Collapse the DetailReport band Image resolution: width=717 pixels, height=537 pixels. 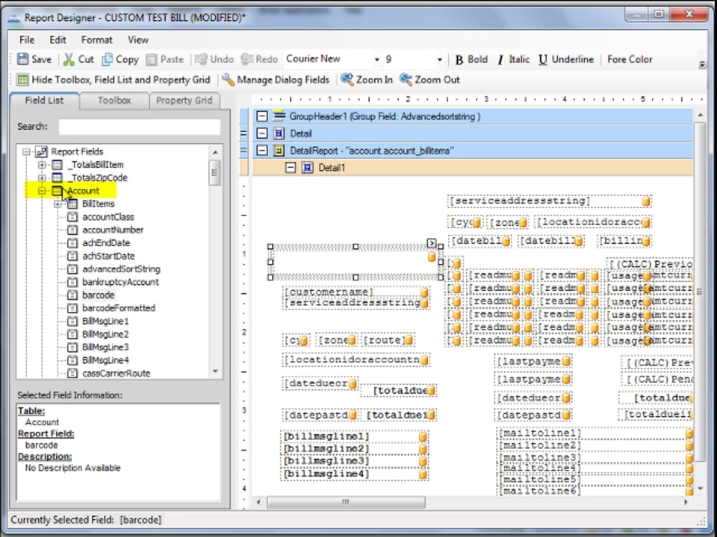click(x=262, y=150)
